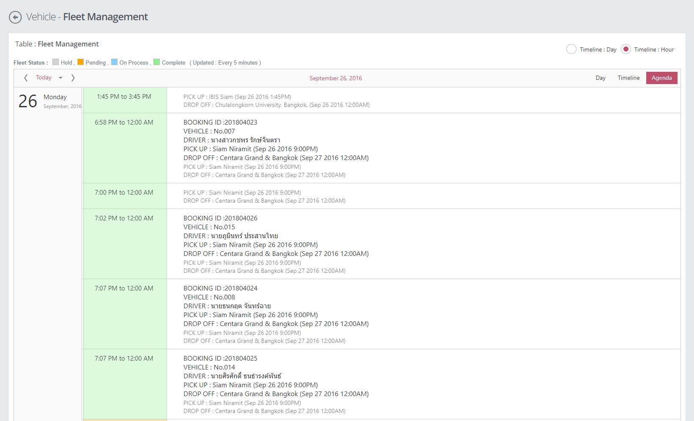The height and width of the screenshot is (421, 694).
Task: Open booking ID 201804026 entry
Action: coord(220,218)
